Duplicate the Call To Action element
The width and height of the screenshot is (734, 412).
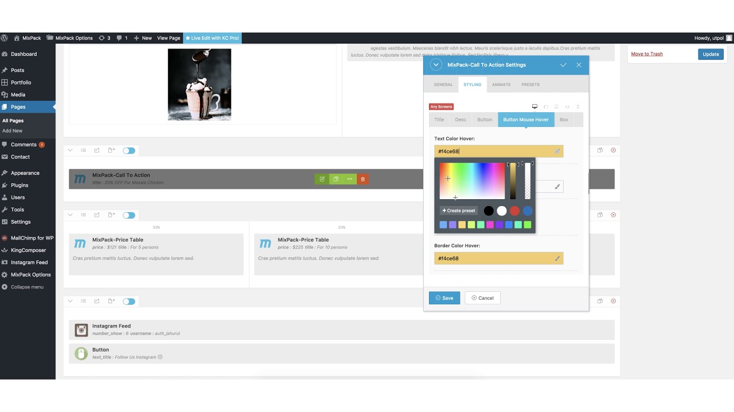[336, 179]
